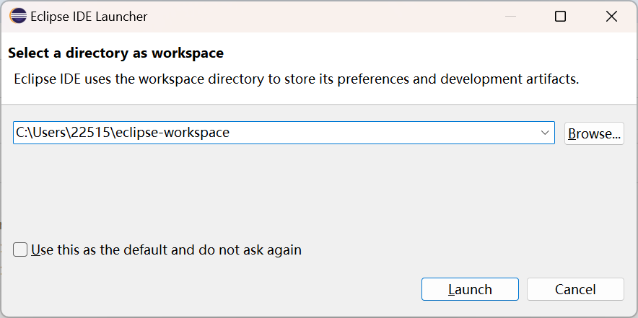The height and width of the screenshot is (318, 638).
Task: Close the Eclipse IDE Launcher dialog
Action: click(611, 17)
